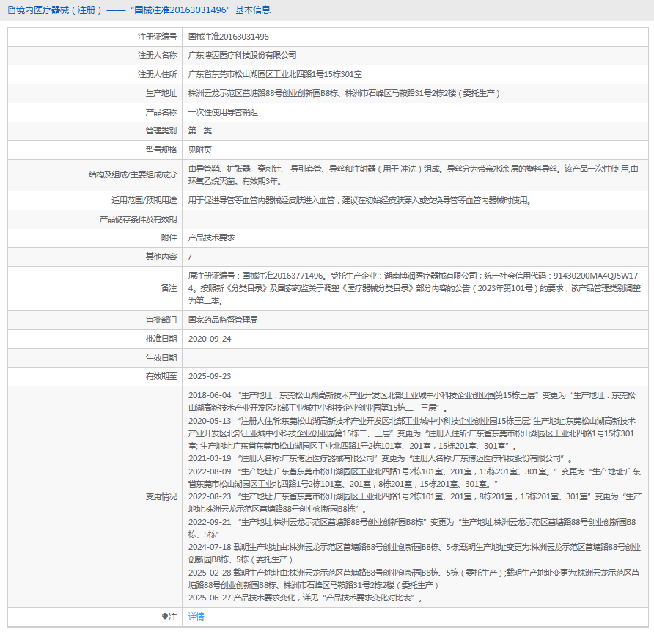654x632 pixels.
Task: Select the 产品储存条件及有效期 label
Action: point(138,219)
